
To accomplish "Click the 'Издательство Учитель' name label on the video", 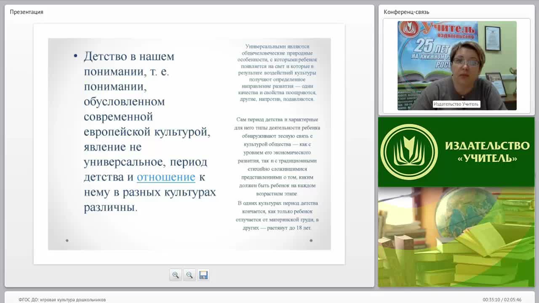I will point(456,104).
